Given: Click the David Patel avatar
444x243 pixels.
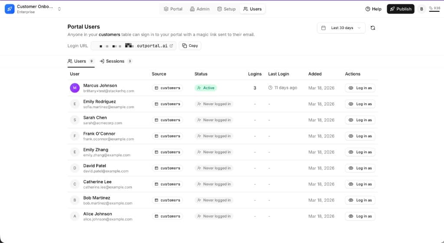Looking at the screenshot, I should click(75, 168).
